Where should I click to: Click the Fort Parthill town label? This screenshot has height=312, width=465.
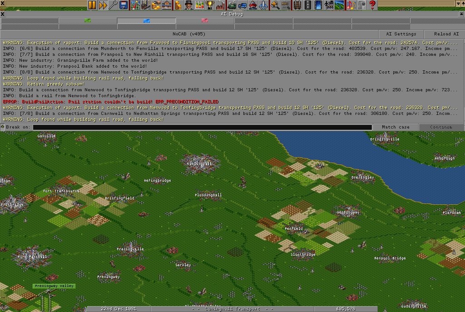[x=32, y=257]
